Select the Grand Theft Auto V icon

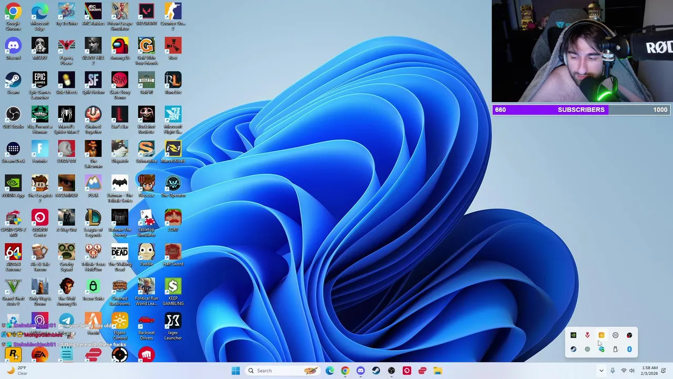13,292
